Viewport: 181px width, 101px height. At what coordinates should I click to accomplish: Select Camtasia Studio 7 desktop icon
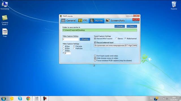[x=5, y=20]
